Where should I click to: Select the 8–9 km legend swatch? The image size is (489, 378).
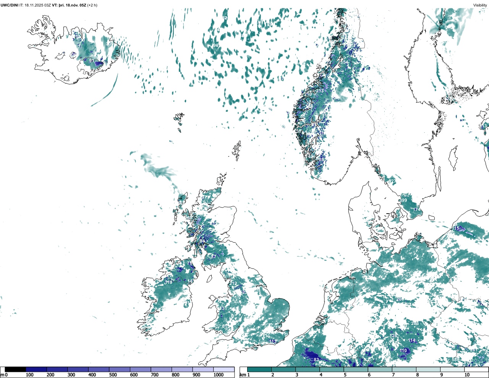click(x=428, y=370)
